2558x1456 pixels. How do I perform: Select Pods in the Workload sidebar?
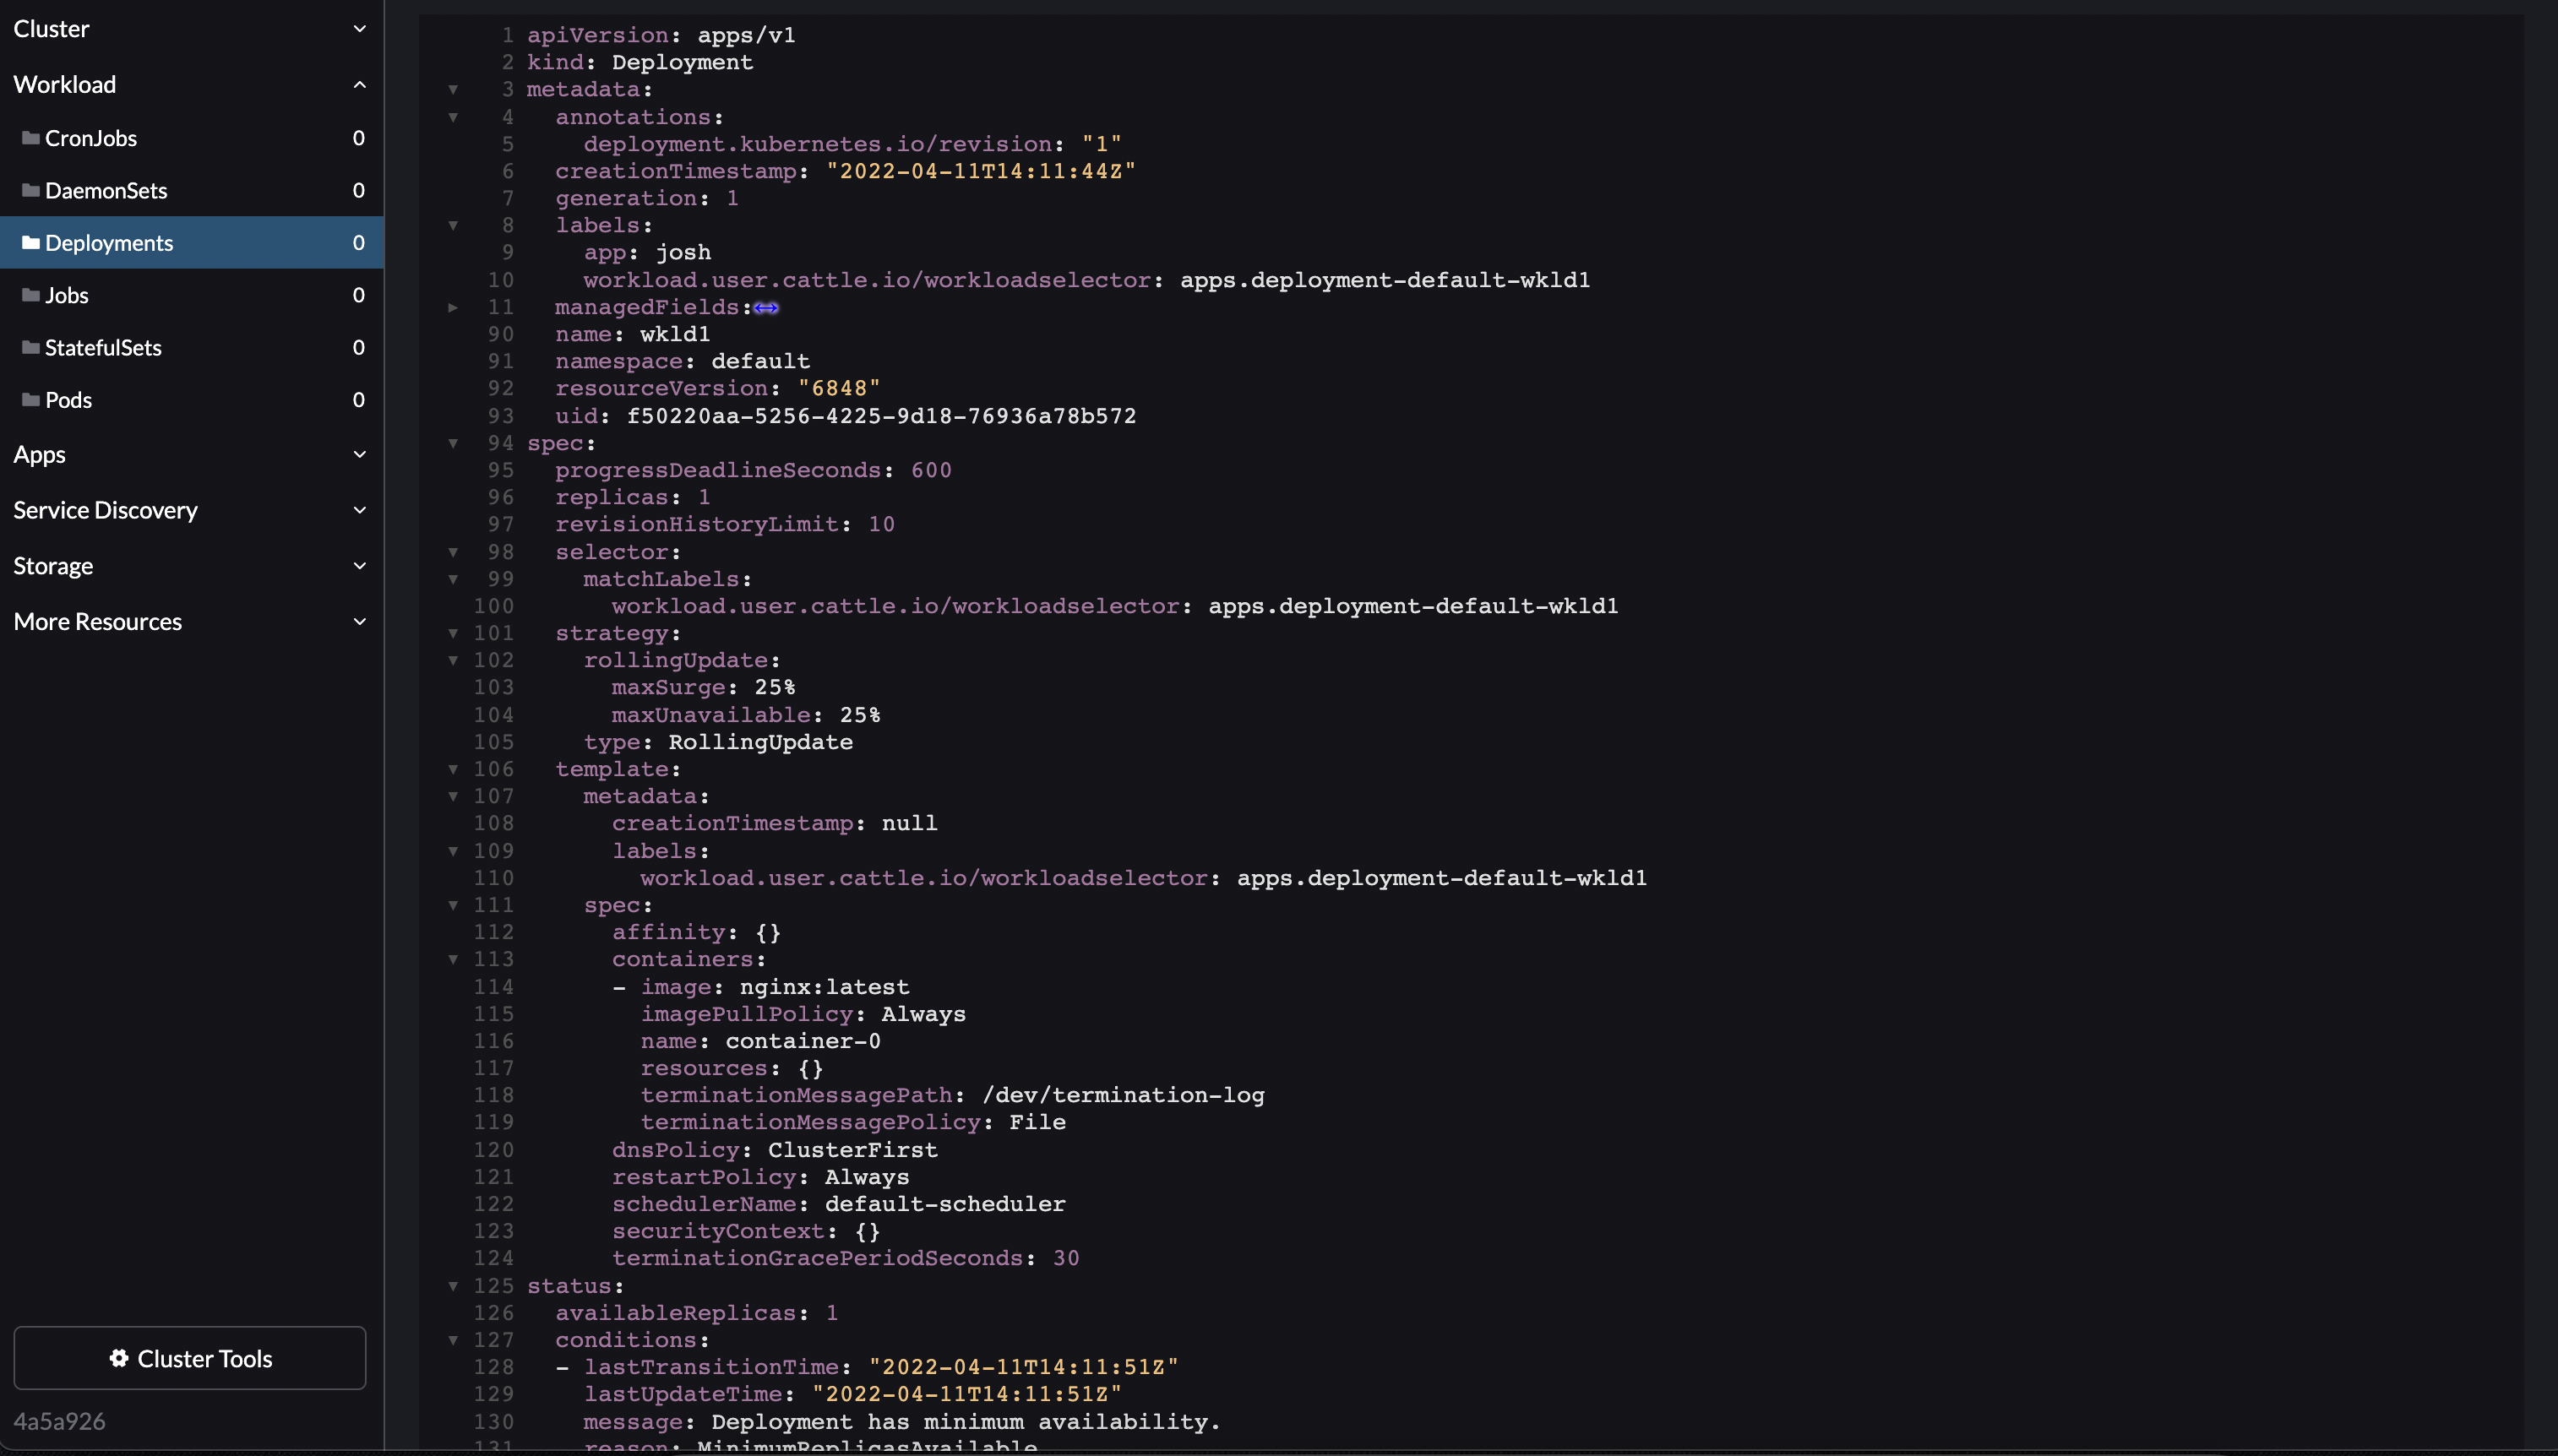(70, 399)
